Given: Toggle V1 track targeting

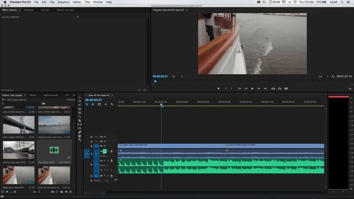Looking at the screenshot, I should click(x=96, y=146).
